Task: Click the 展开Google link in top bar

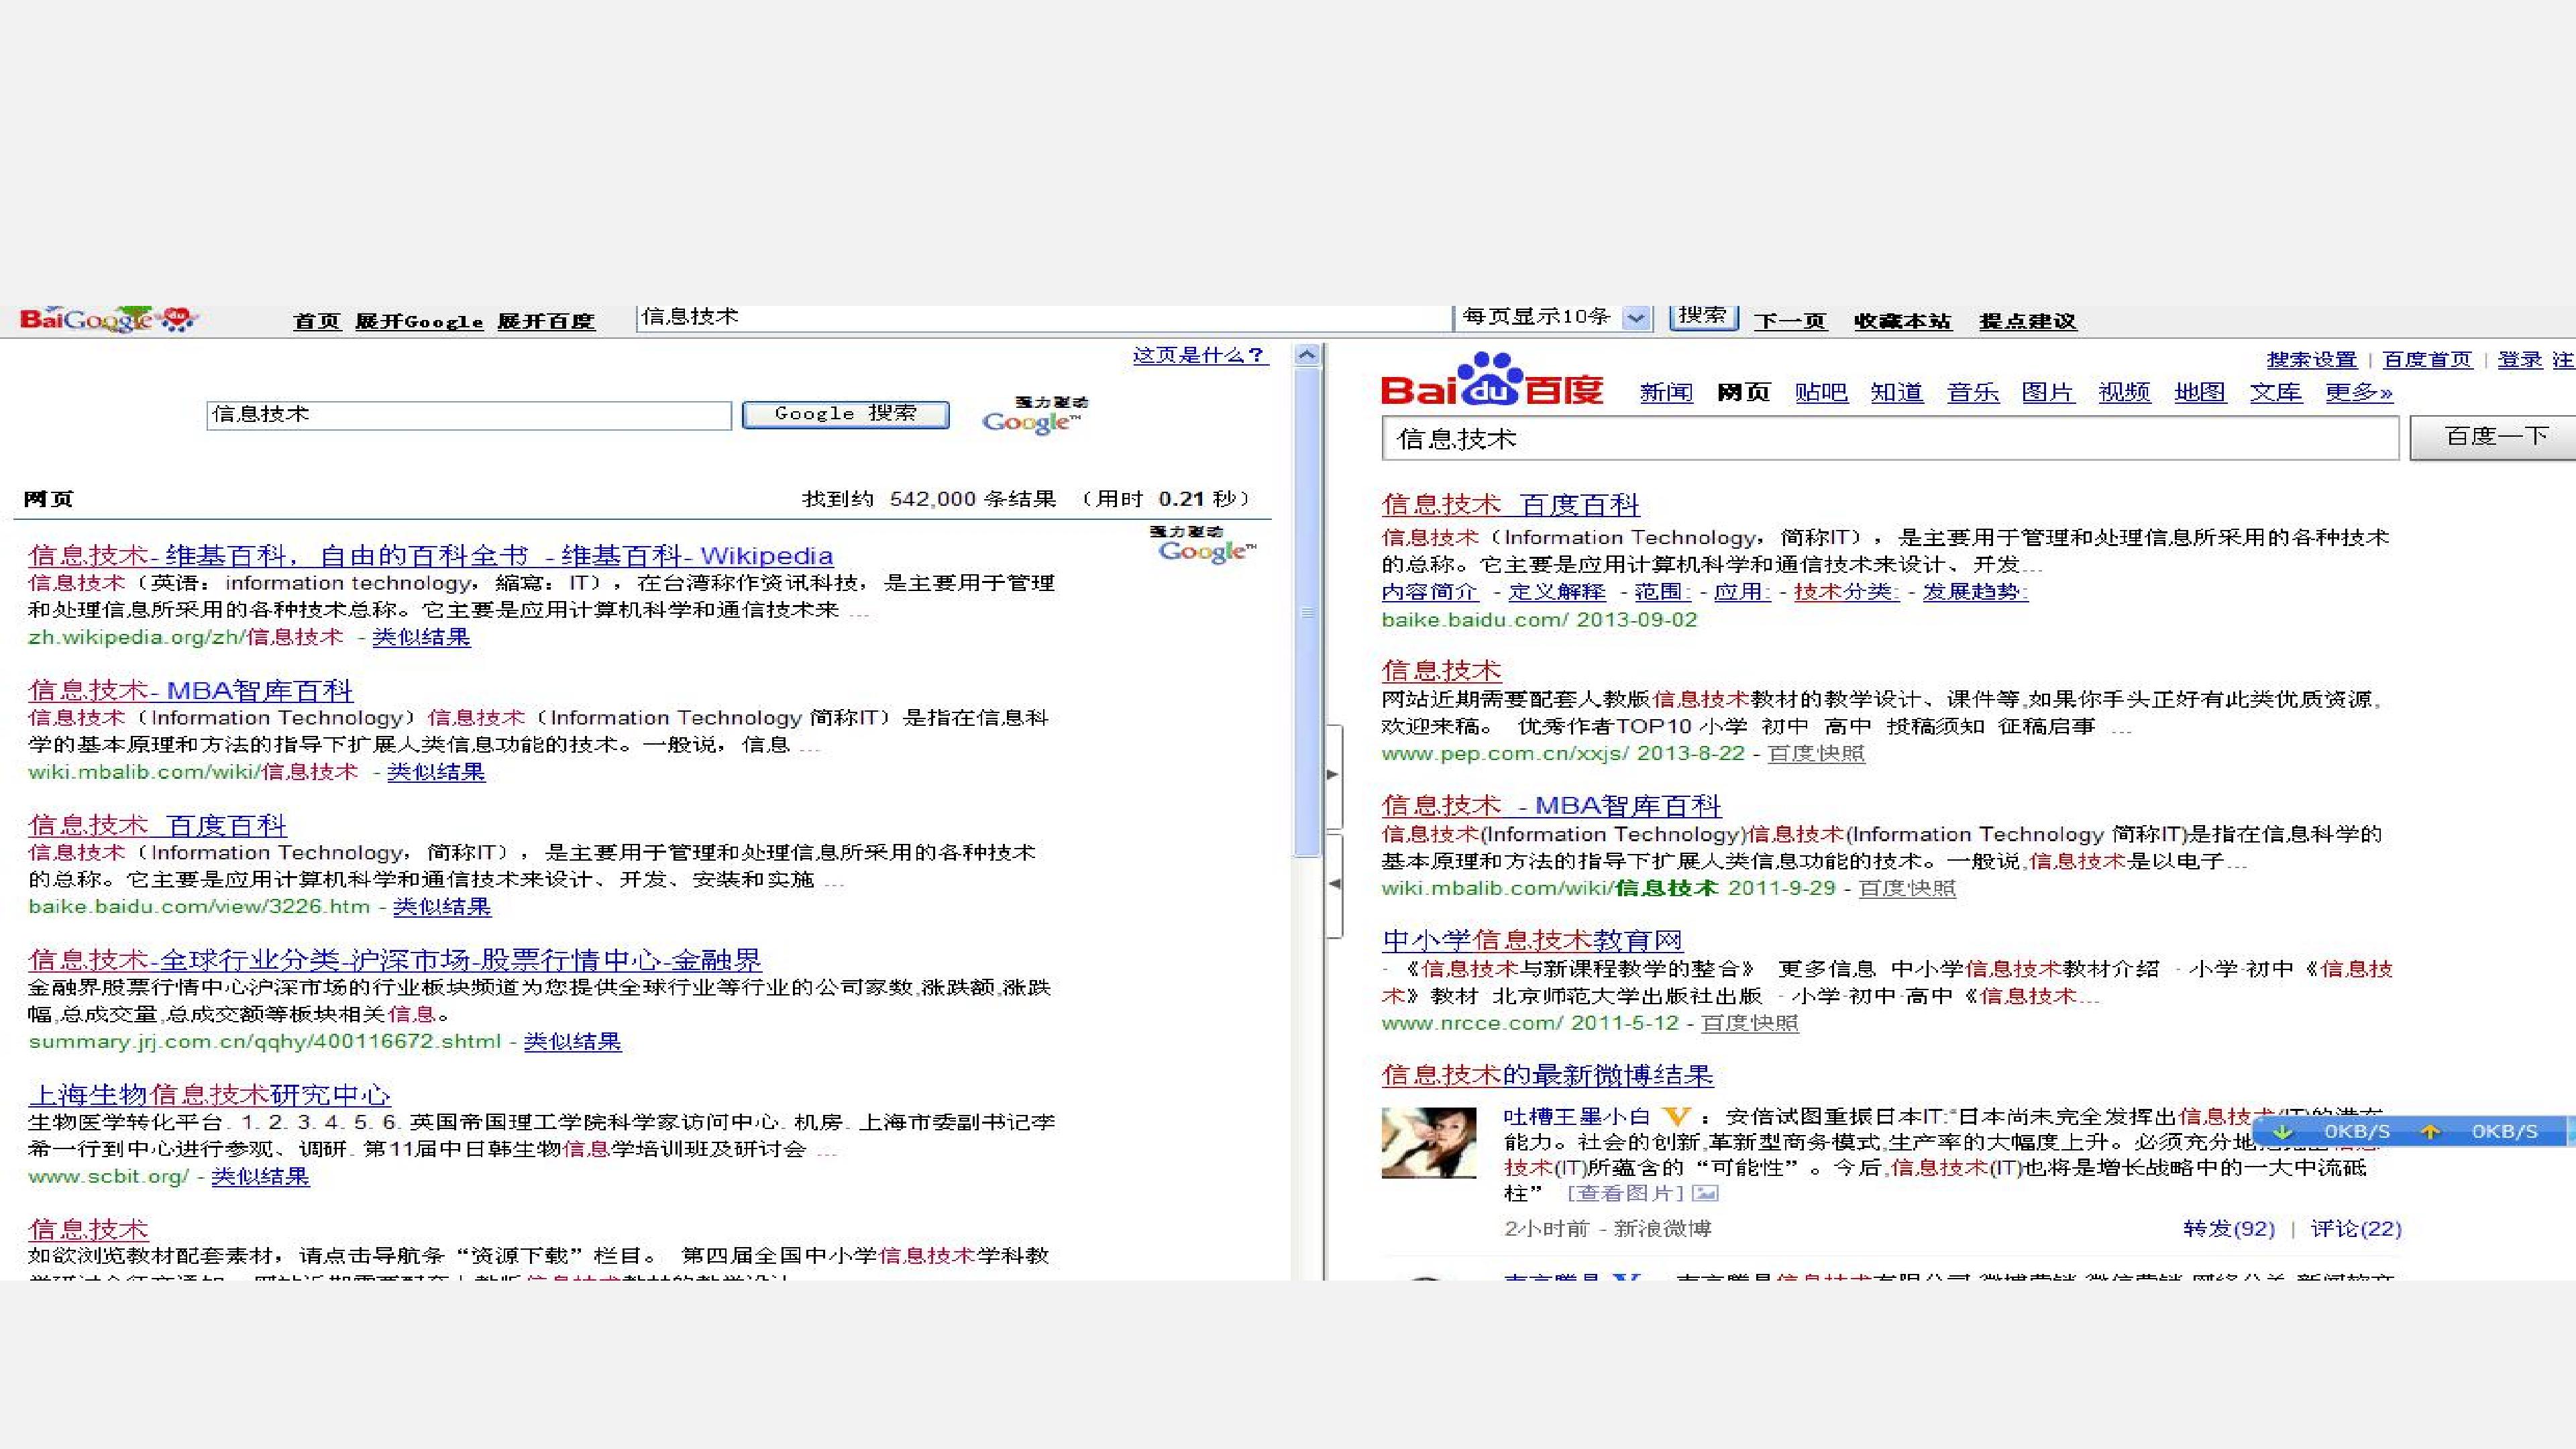Action: [x=419, y=321]
